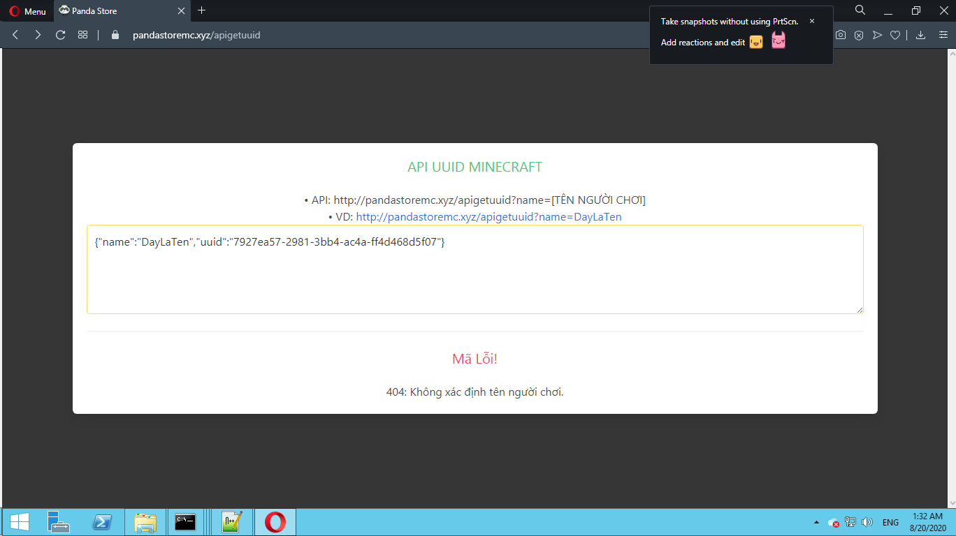
Task: Open File Explorer from the taskbar
Action: [x=145, y=522]
